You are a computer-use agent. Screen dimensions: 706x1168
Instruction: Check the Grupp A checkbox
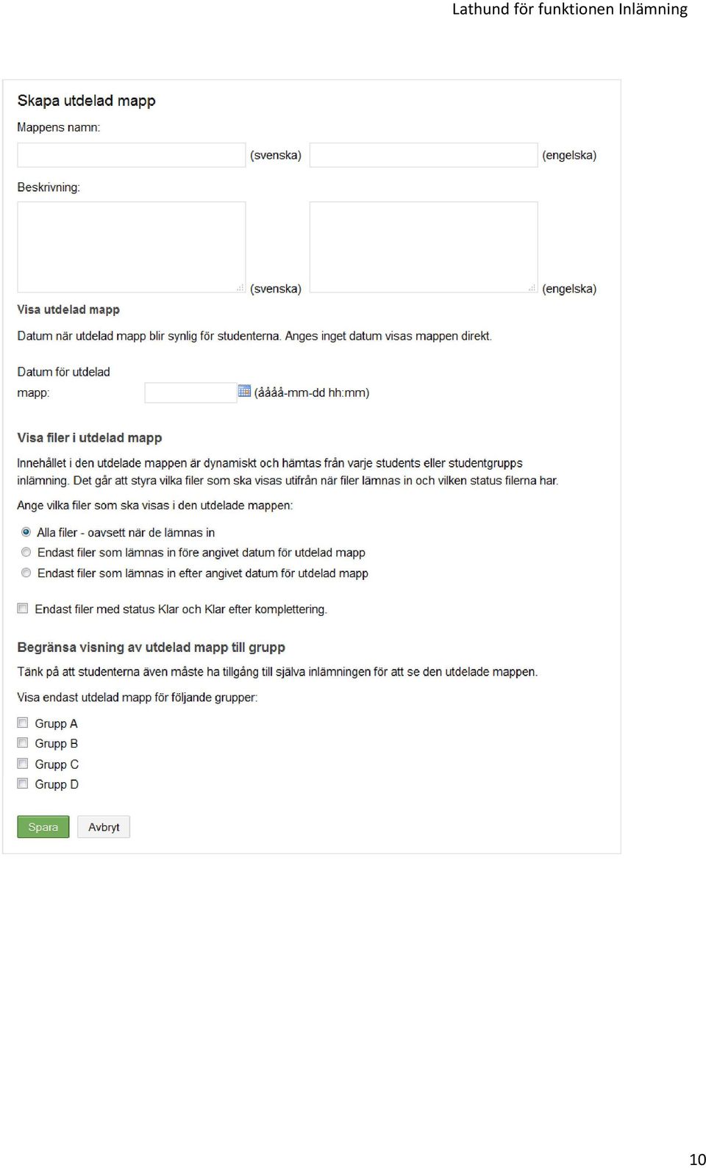tap(23, 723)
